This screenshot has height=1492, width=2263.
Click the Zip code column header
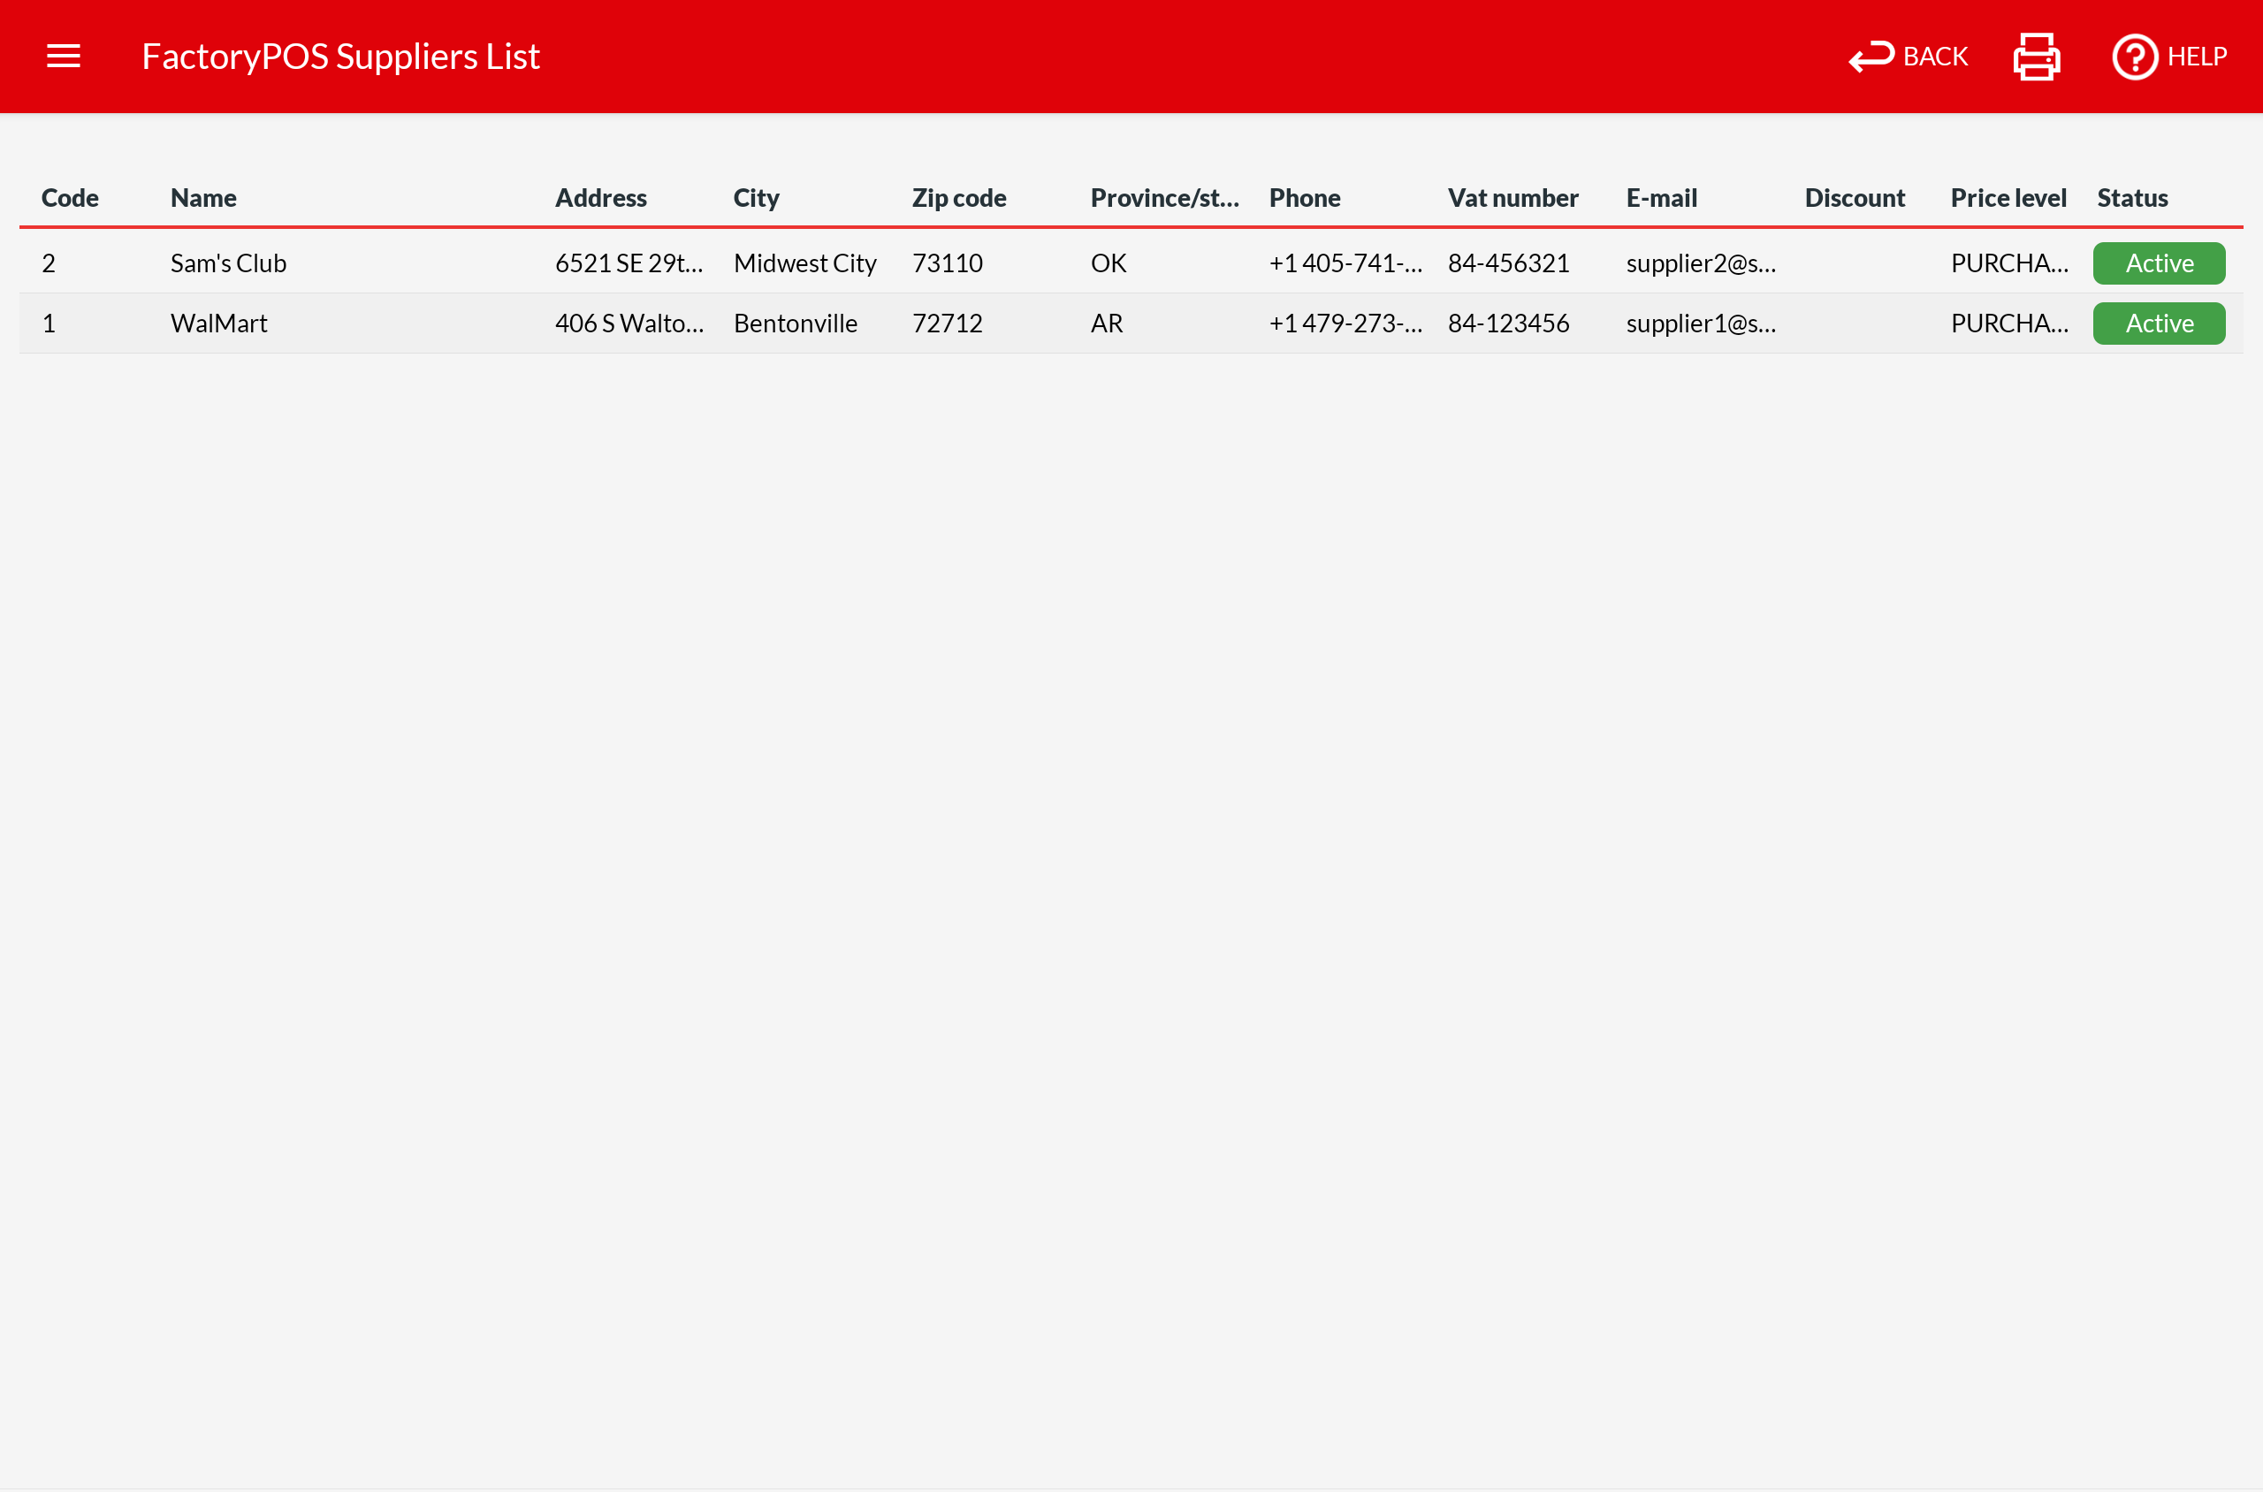pyautogui.click(x=958, y=198)
